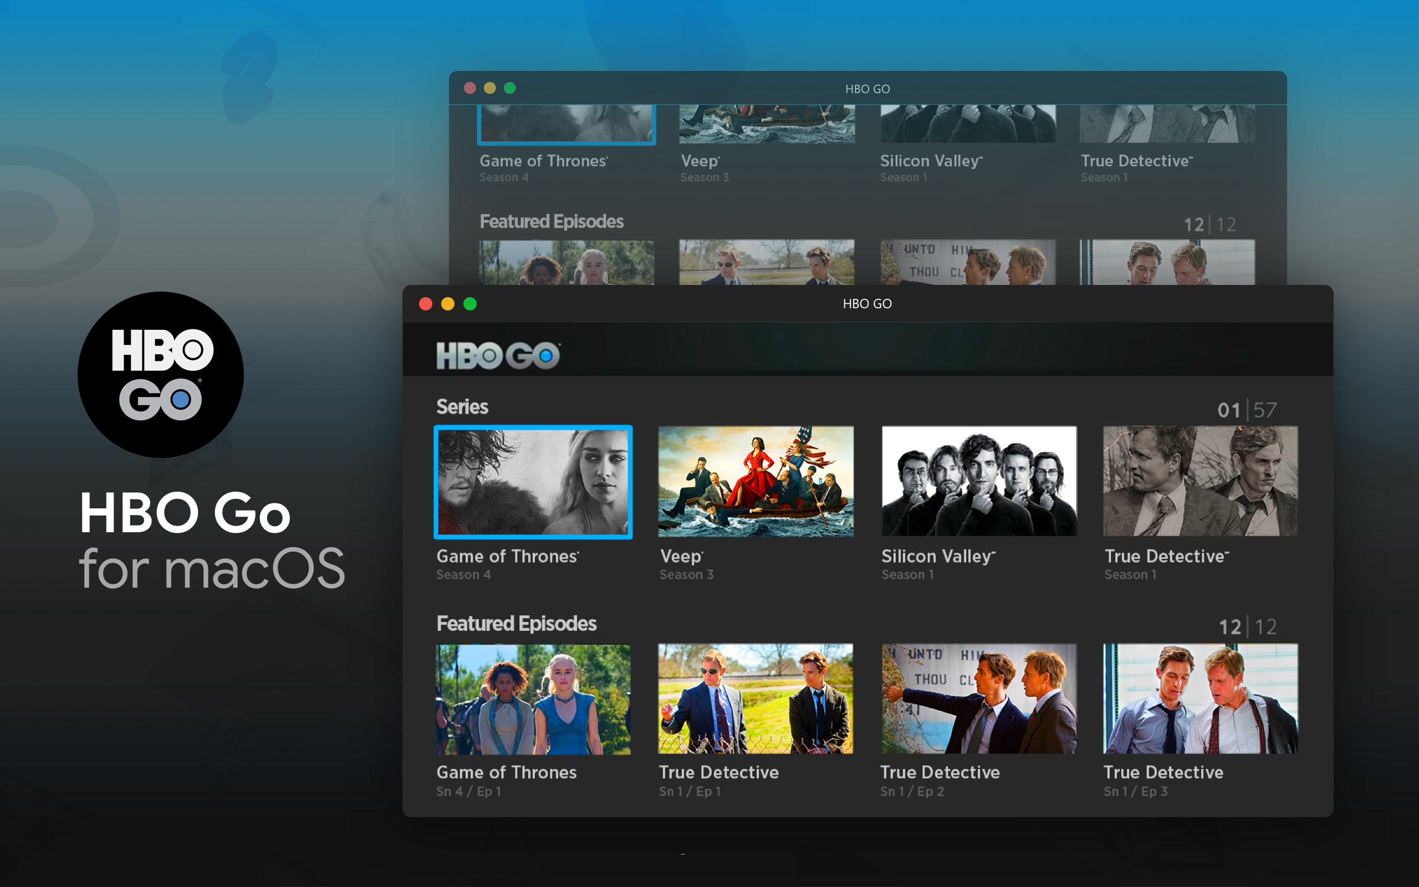Click 'Sn 1 / Ep 3' episode label

[1135, 792]
